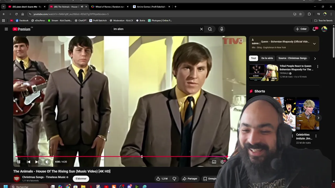The image size is (335, 188).
Task: Start voice search with microphone
Action: click(222, 29)
